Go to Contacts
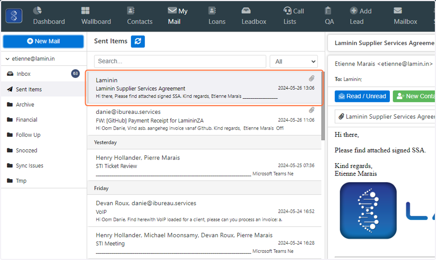 (140, 16)
